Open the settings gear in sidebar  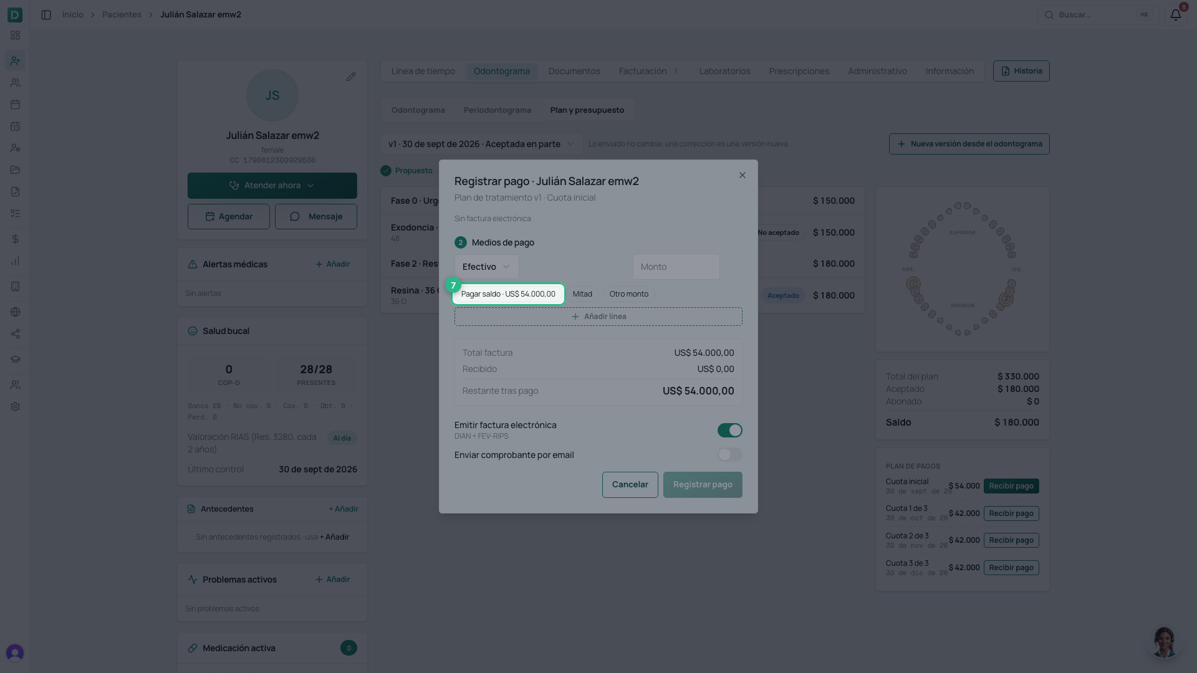point(15,406)
